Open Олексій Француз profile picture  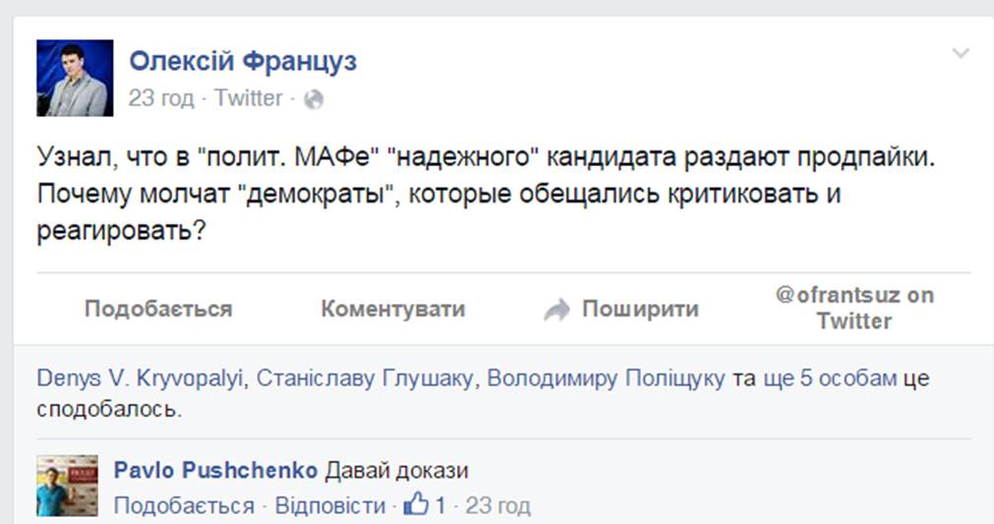pos(75,78)
